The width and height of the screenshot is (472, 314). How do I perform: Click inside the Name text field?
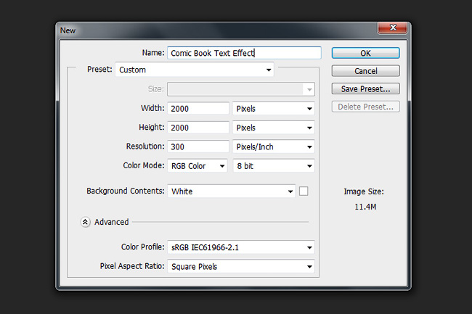tap(244, 53)
